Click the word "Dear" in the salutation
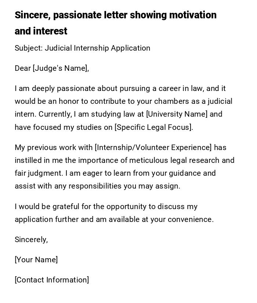Screen dimensions: 257x303 pos(23,68)
